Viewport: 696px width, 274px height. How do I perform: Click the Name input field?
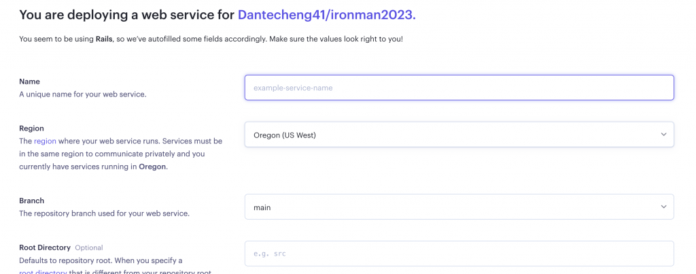point(459,88)
